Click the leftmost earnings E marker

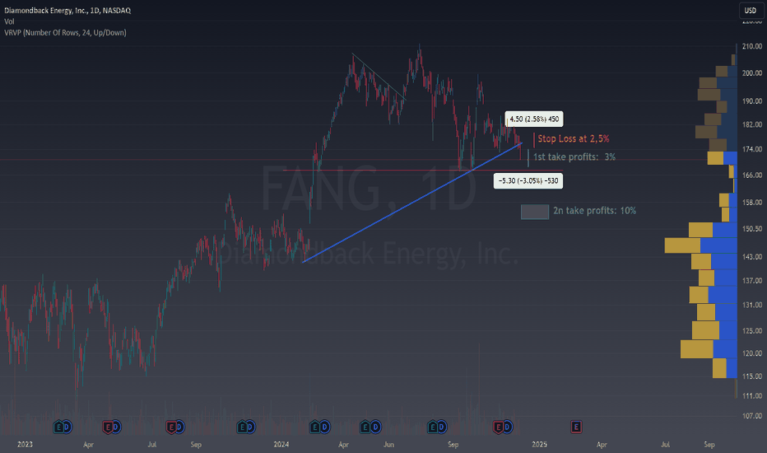(58, 427)
